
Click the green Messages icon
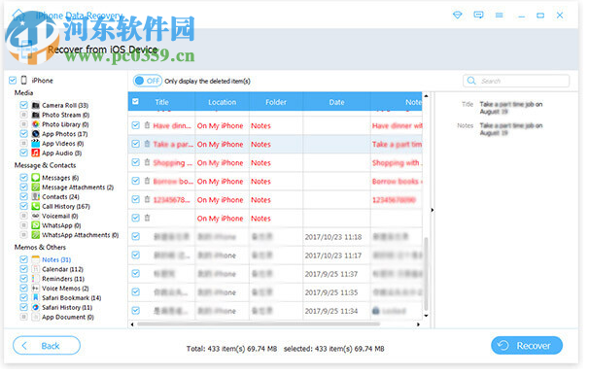click(36, 179)
